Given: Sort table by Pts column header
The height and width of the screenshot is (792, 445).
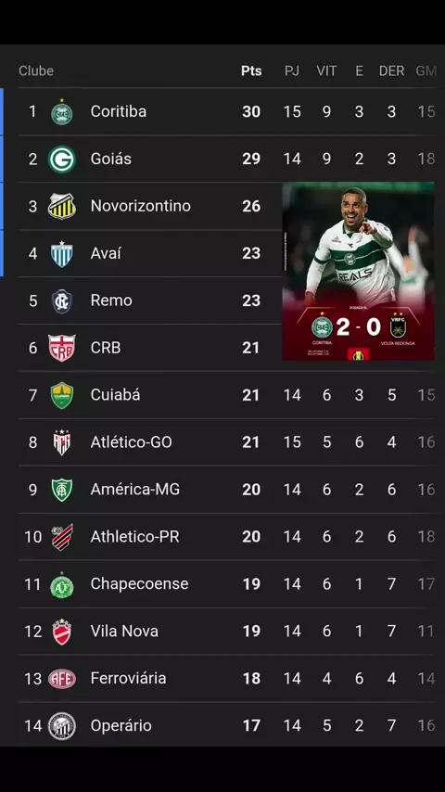Looking at the screenshot, I should click(251, 70).
